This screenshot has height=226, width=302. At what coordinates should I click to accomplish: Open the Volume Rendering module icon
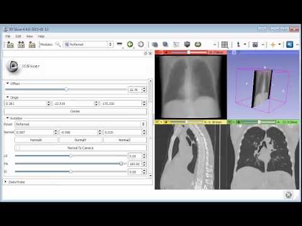187,45
